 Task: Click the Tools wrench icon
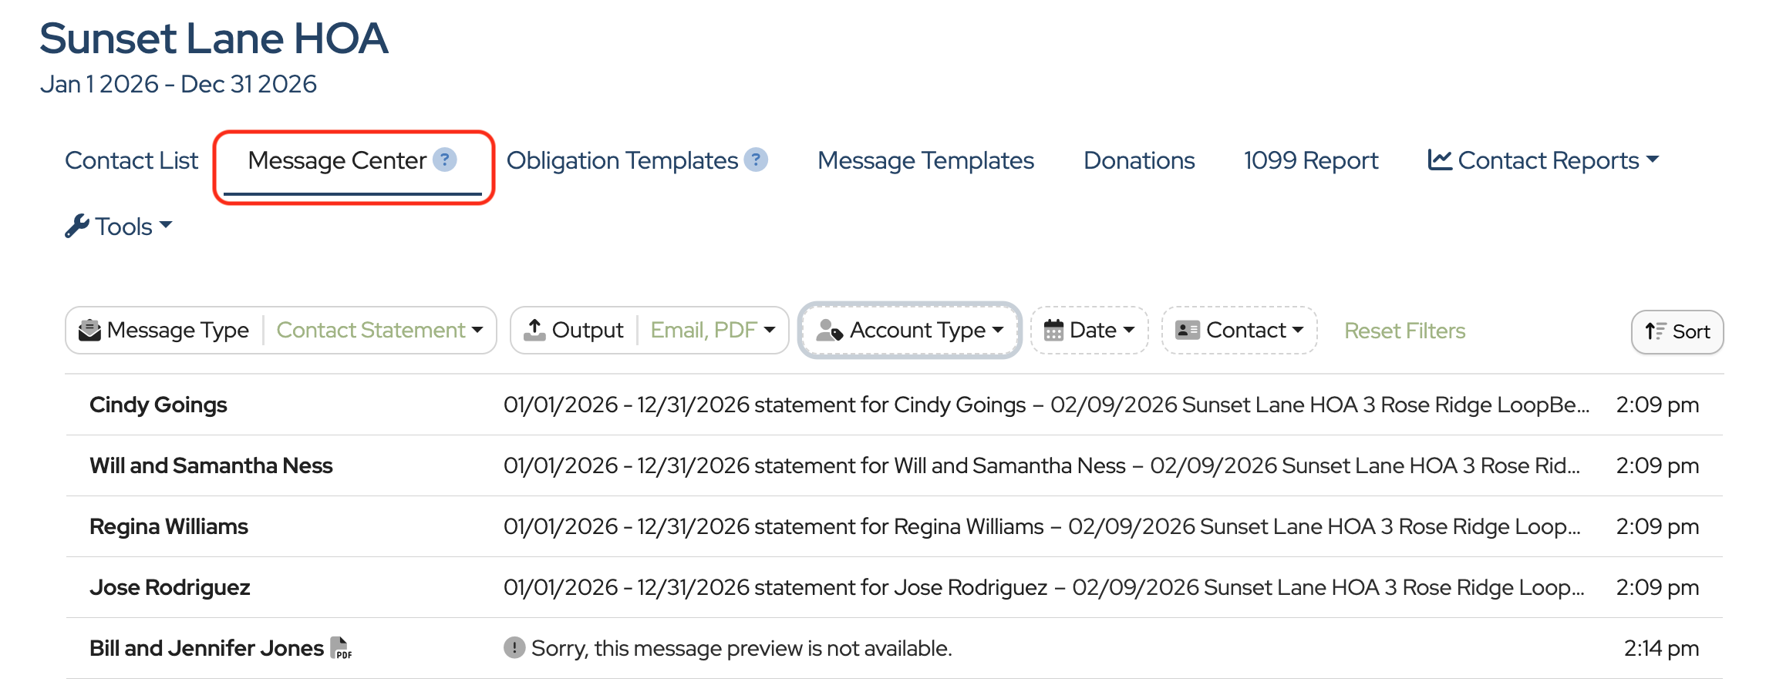(x=77, y=227)
